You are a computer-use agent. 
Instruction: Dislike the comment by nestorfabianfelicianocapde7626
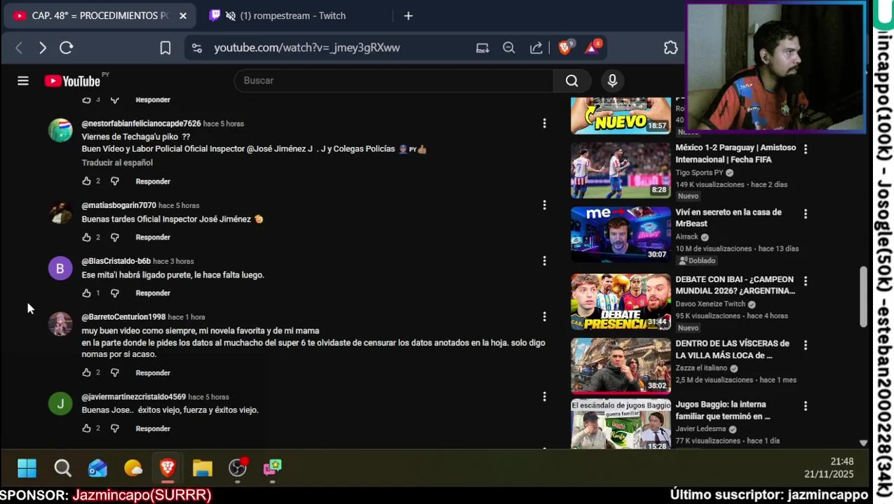[115, 181]
